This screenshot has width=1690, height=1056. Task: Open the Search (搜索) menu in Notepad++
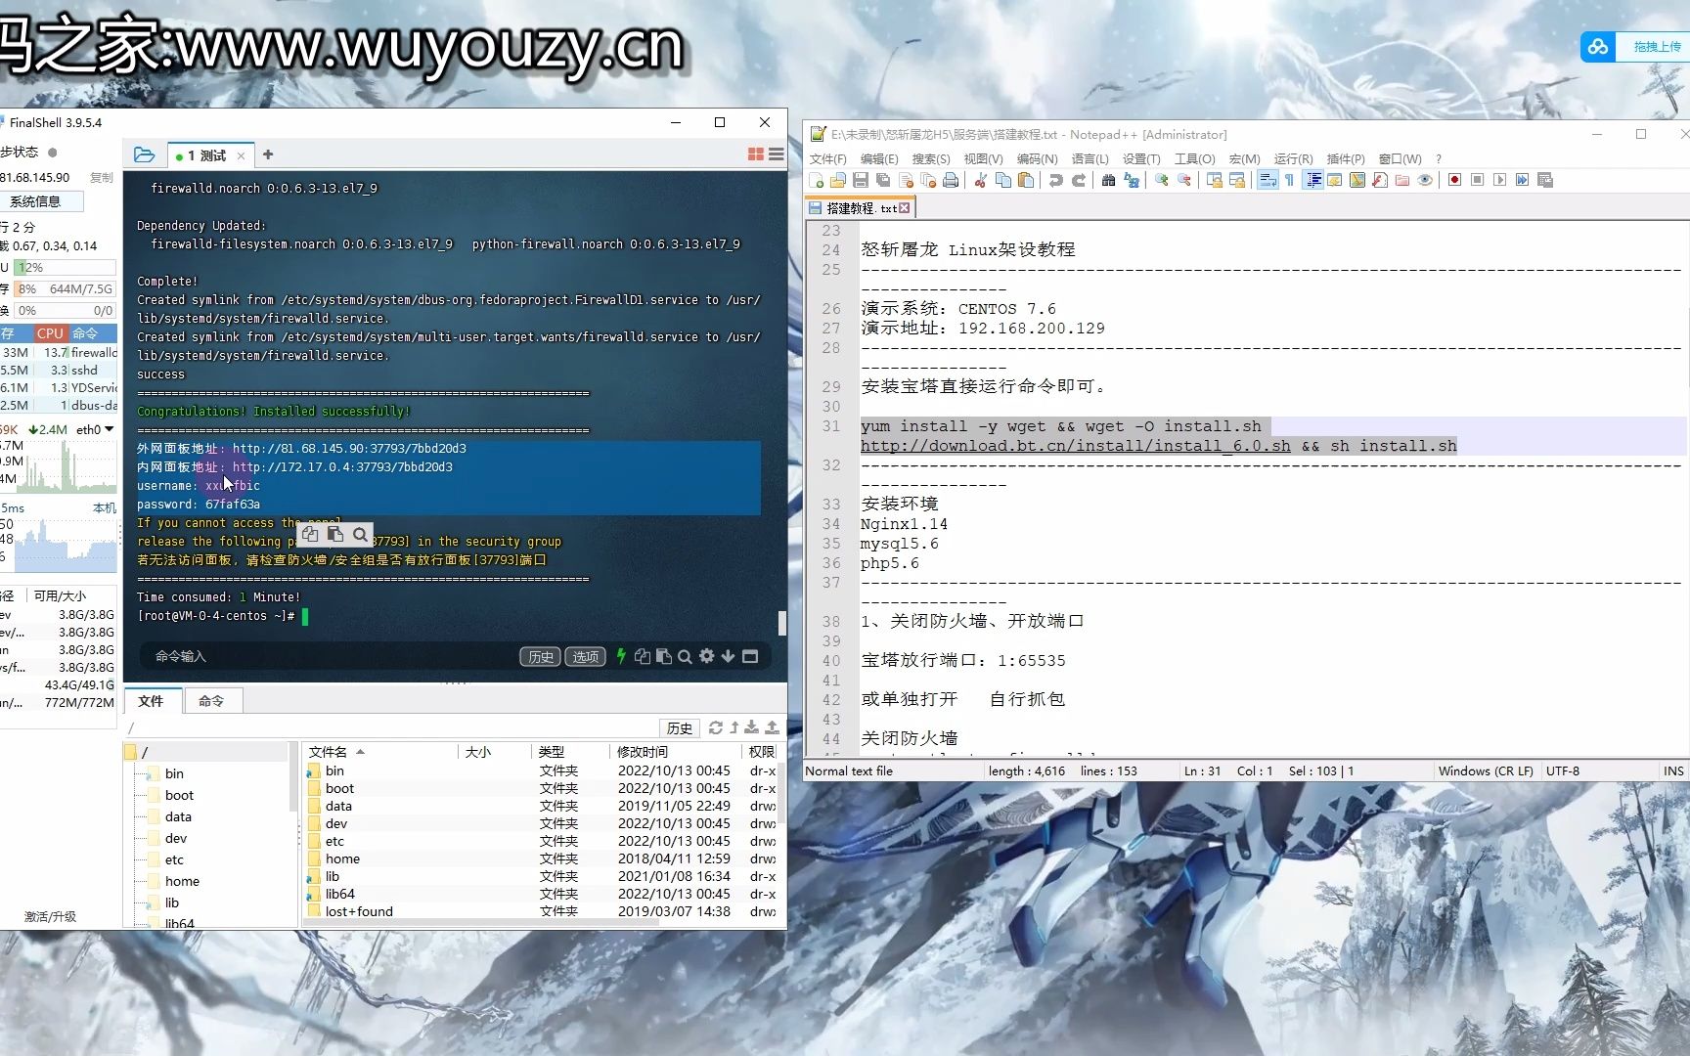[930, 158]
